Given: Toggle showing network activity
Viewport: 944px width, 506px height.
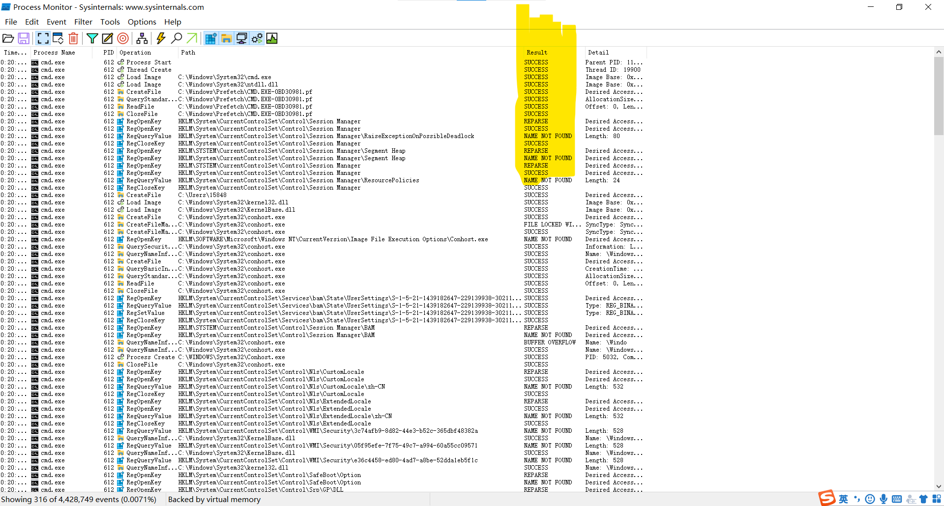Looking at the screenshot, I should click(241, 38).
